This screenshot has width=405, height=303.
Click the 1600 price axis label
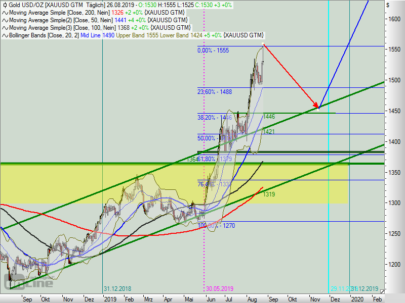394,19
